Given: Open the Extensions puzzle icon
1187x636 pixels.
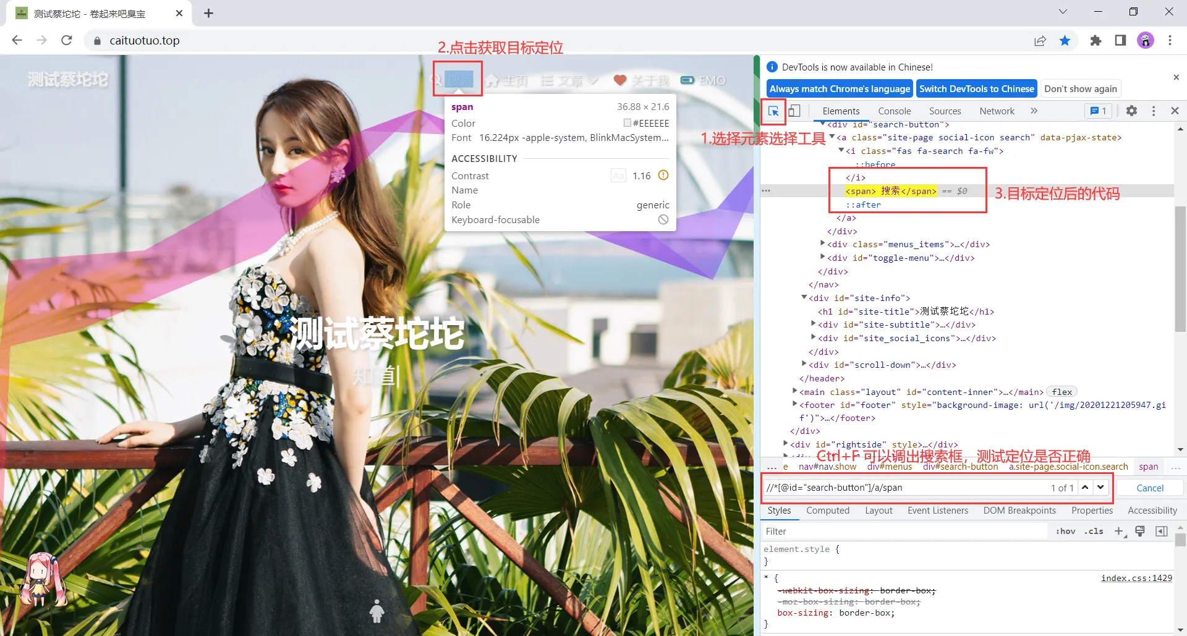Looking at the screenshot, I should [x=1096, y=40].
